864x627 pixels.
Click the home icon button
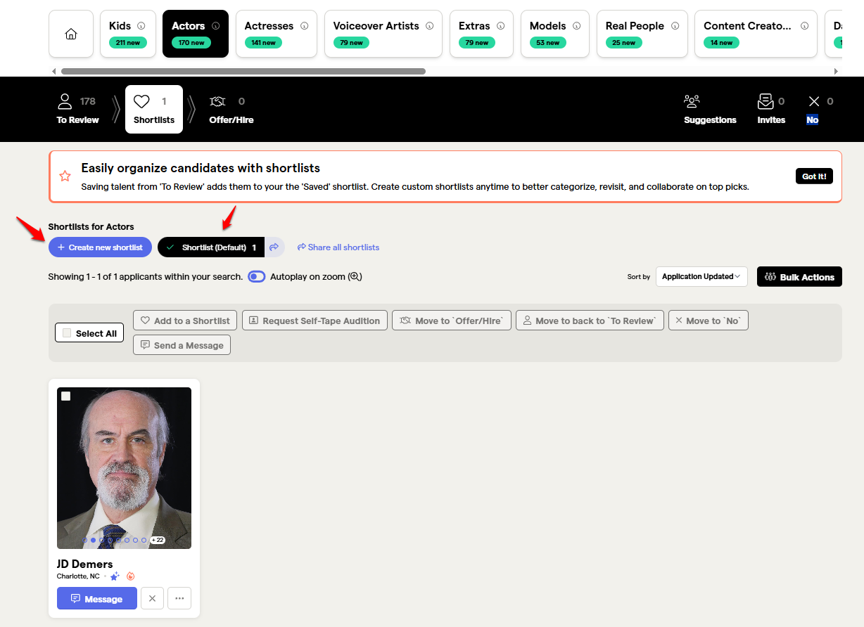71,34
